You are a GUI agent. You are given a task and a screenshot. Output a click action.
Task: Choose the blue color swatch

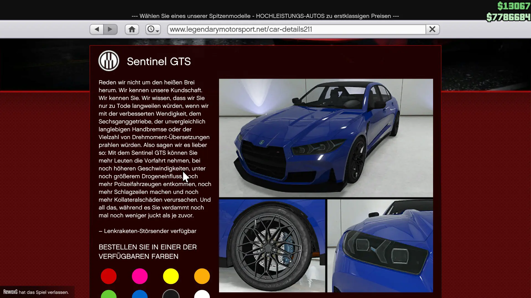(x=140, y=295)
